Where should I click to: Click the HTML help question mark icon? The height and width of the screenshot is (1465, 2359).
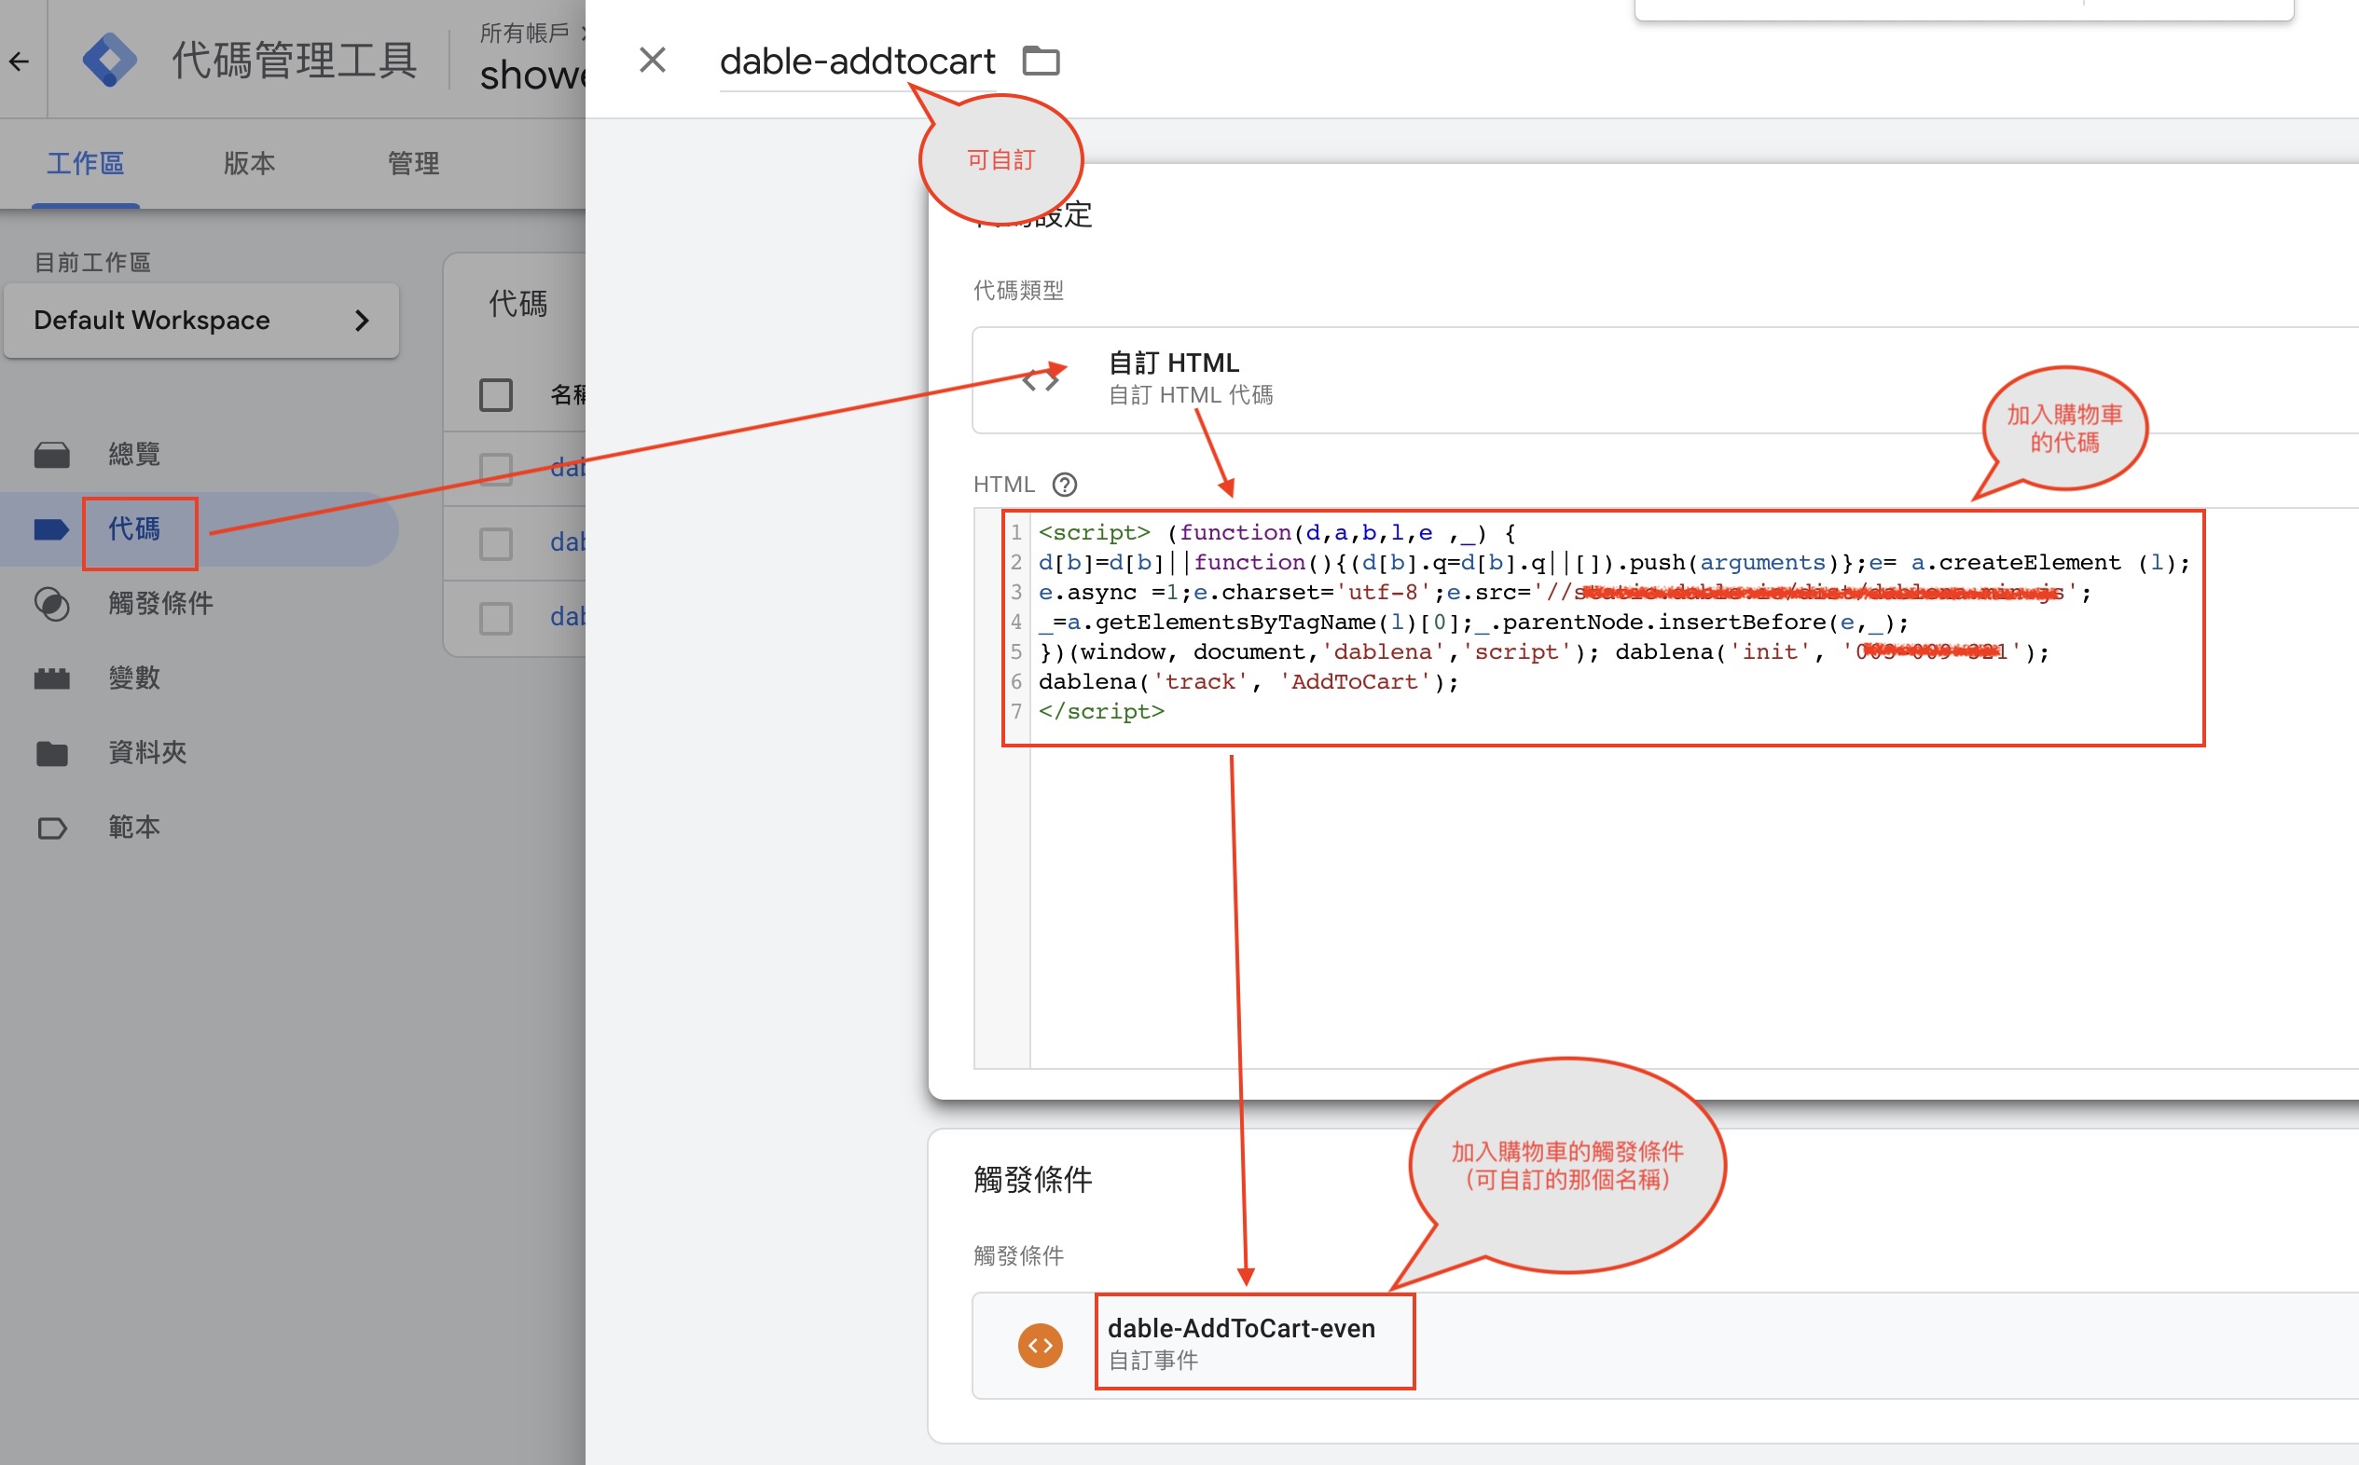pyautogui.click(x=1064, y=485)
